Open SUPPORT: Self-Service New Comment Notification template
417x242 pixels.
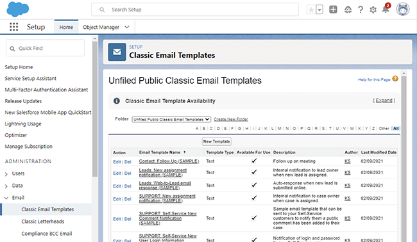click(167, 218)
